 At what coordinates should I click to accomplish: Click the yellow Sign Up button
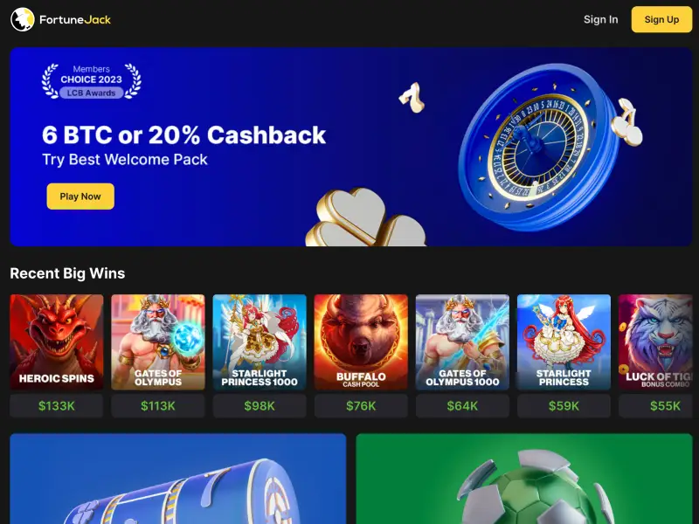[661, 19]
